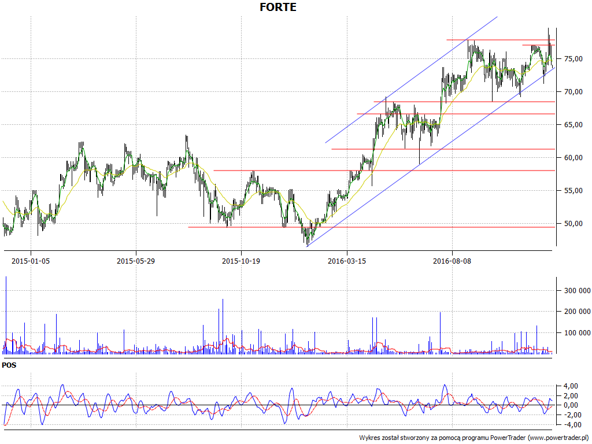Click the PowerTrader credit text
This screenshot has height=444, width=592.
[474, 438]
